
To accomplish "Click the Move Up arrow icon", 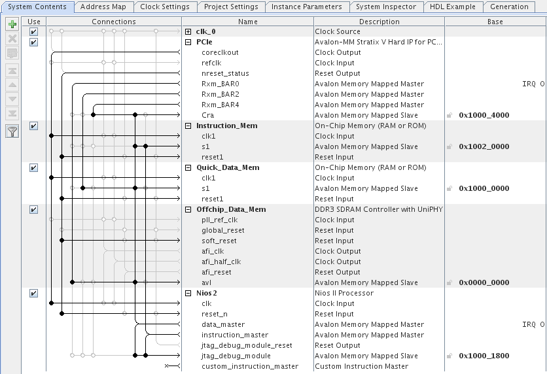I will (x=12, y=85).
